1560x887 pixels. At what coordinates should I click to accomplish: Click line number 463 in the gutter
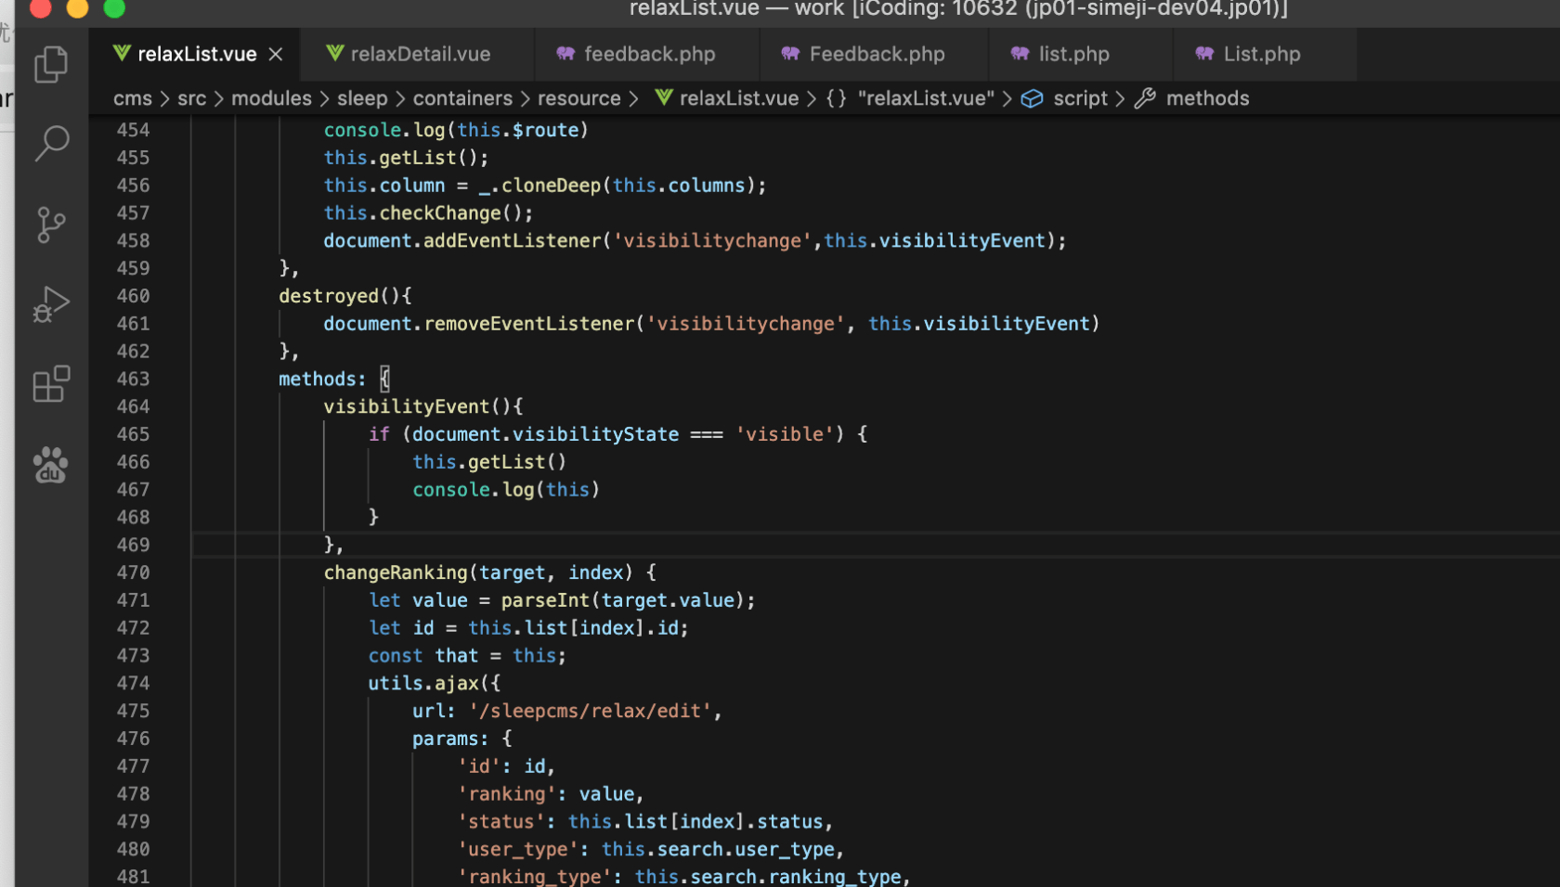click(133, 379)
